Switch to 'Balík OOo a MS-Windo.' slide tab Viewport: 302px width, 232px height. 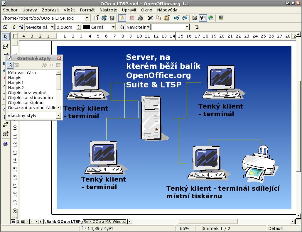[x=104, y=222]
